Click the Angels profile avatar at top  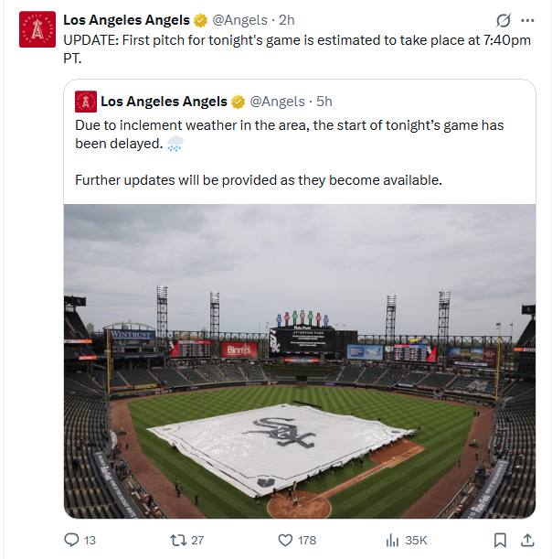click(x=37, y=31)
